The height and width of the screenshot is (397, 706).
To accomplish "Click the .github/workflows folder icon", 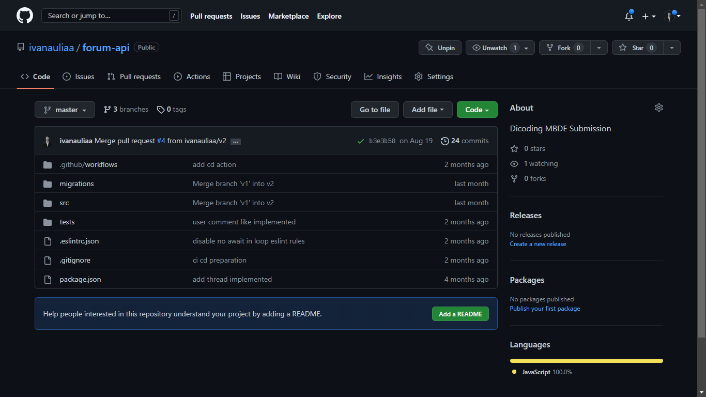I will [48, 164].
